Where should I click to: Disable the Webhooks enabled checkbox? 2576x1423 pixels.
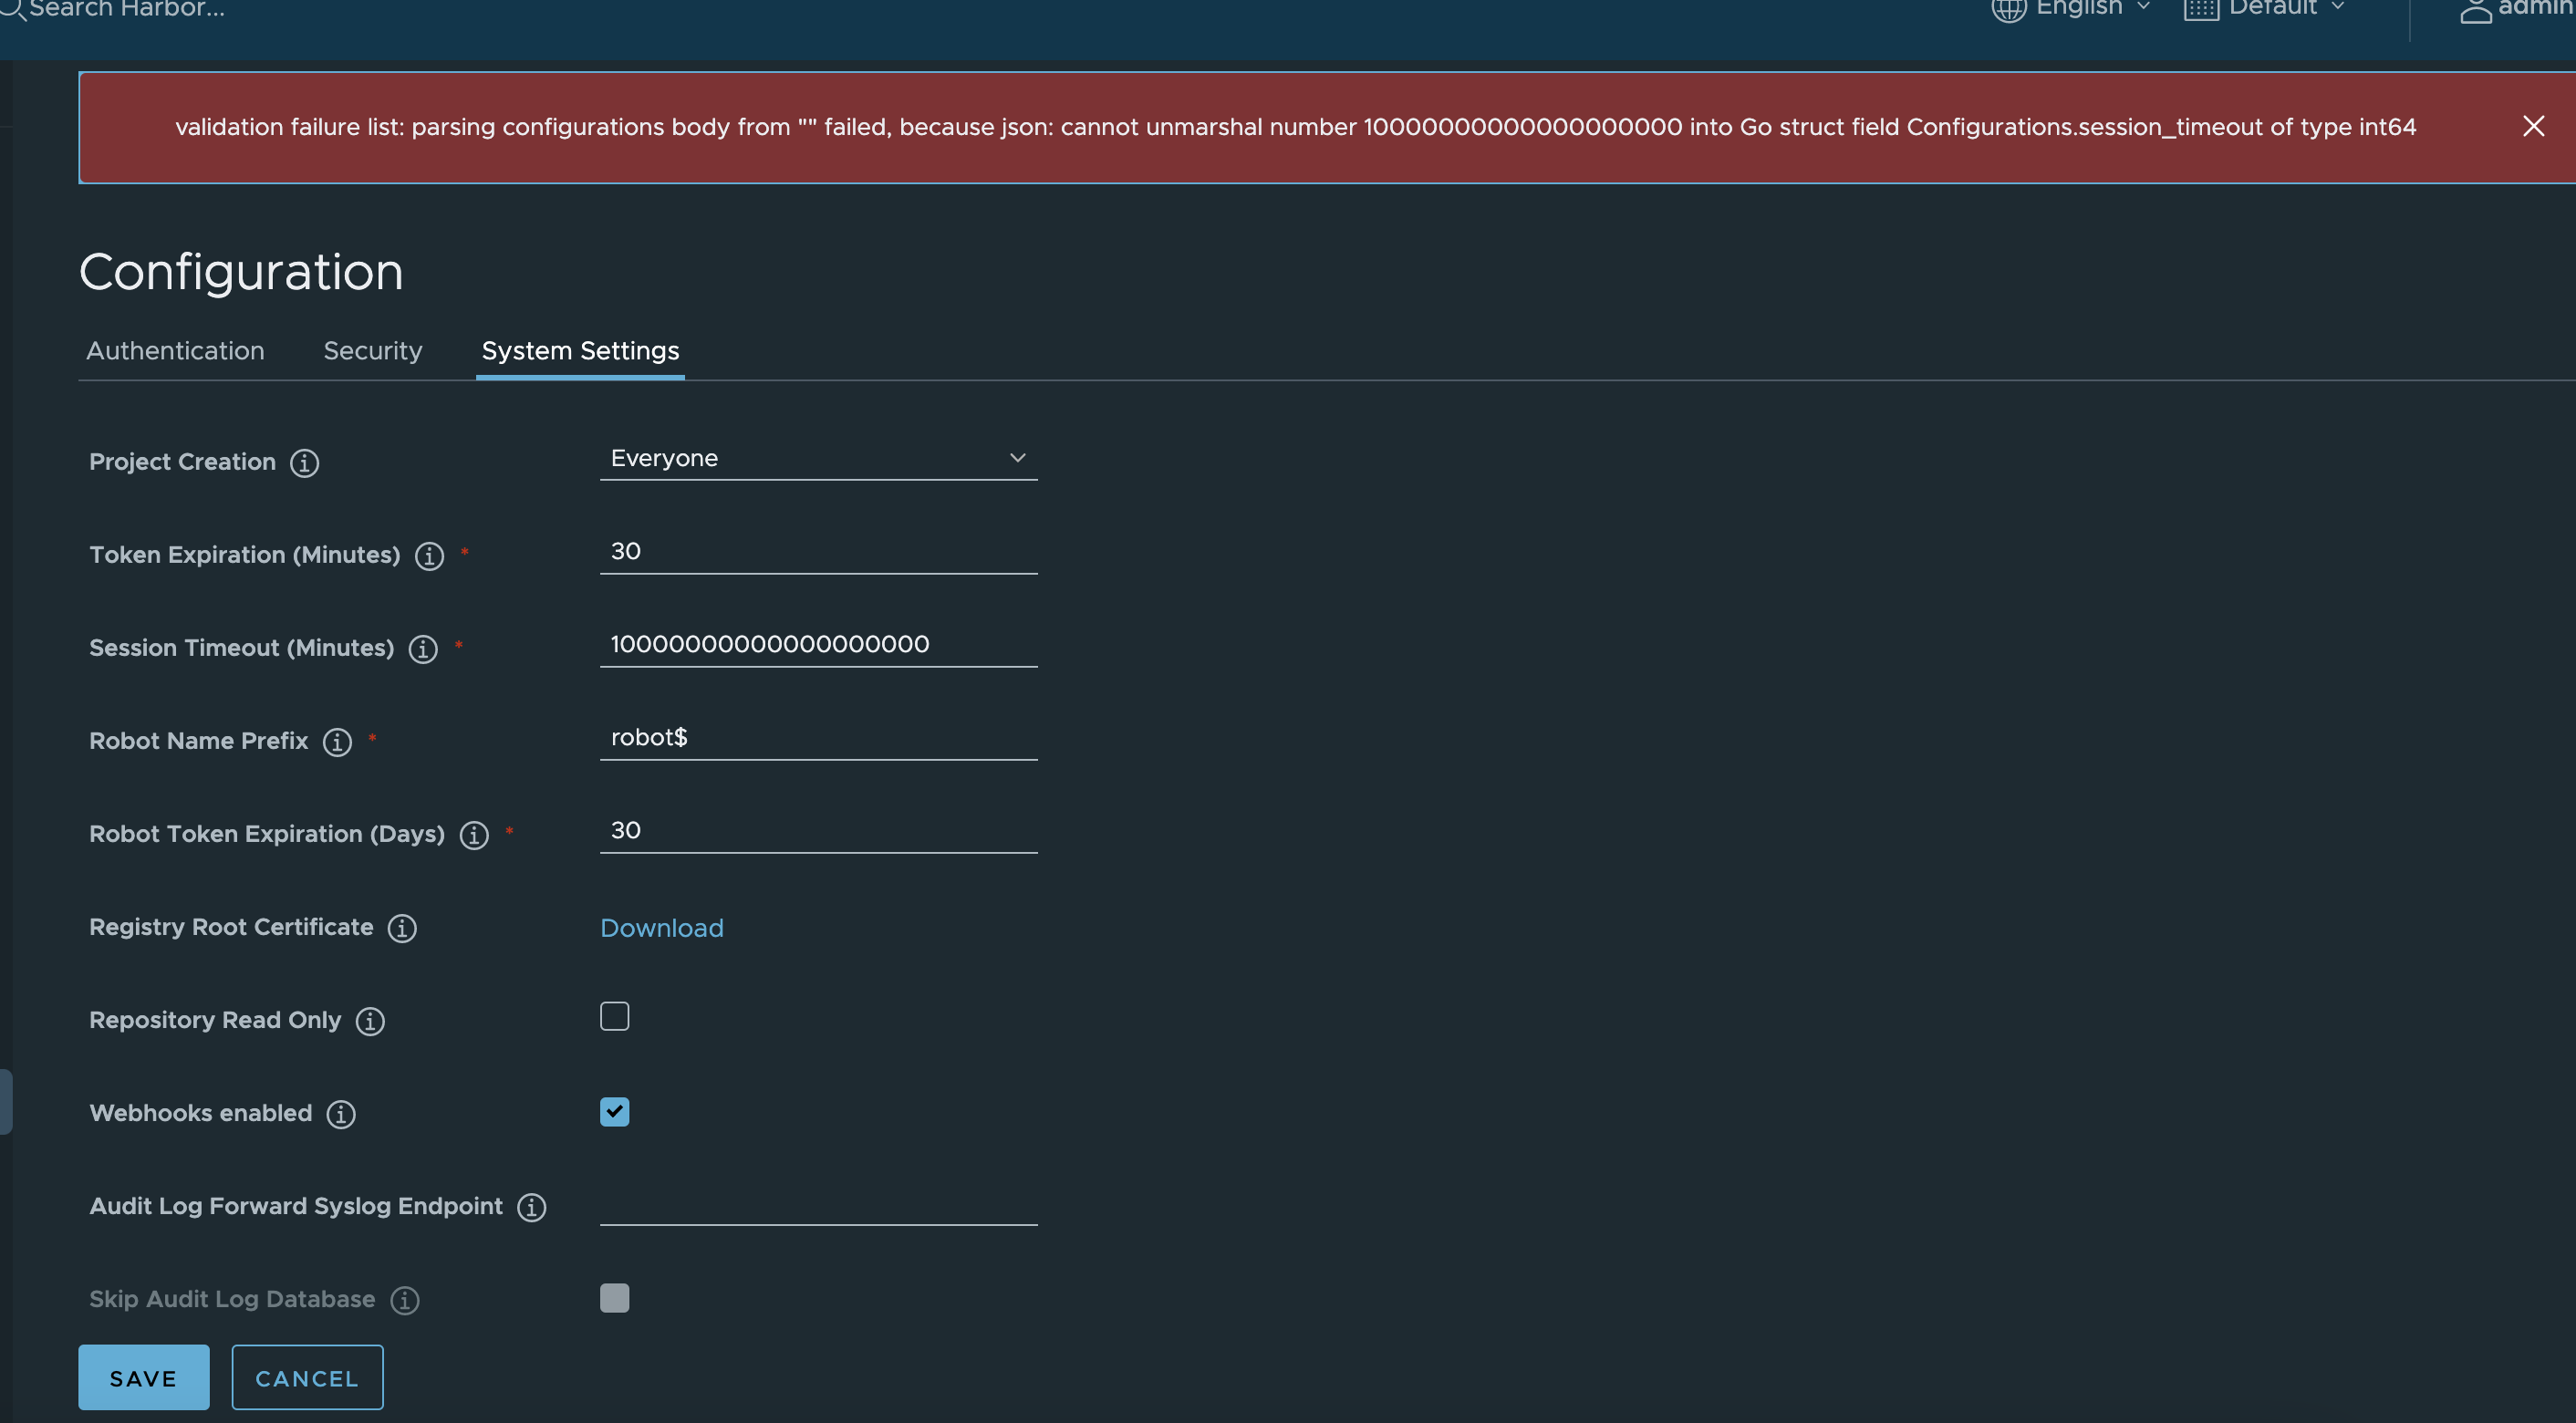614,1111
